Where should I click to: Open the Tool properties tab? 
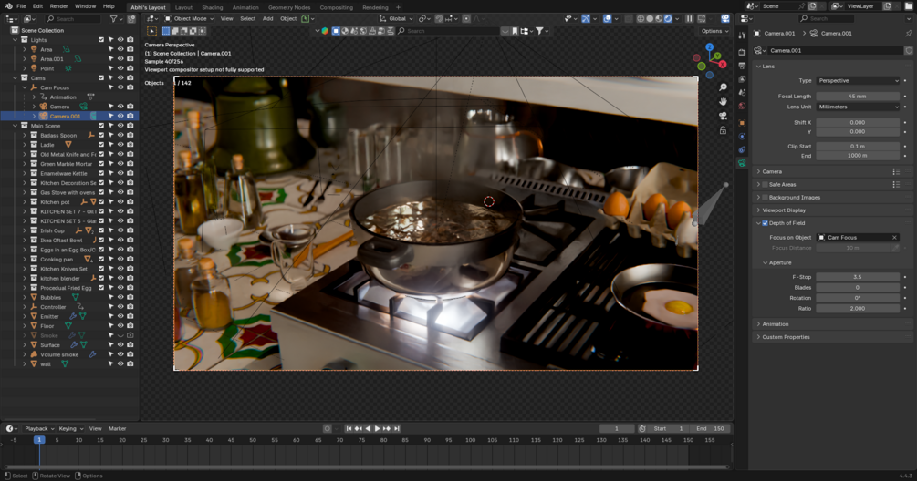(742, 36)
